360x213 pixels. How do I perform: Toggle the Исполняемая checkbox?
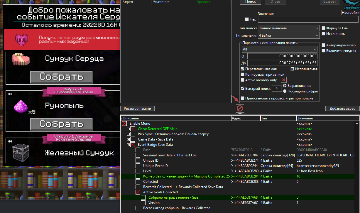(x=293, y=69)
